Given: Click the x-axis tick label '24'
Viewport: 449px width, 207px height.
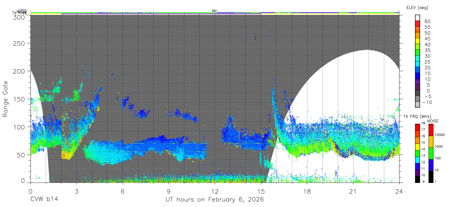Looking at the screenshot, I should [399, 191].
